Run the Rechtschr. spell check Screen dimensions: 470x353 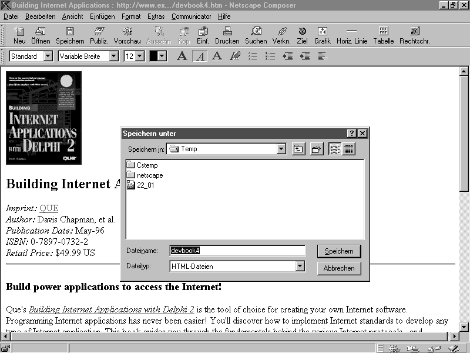coord(414,35)
